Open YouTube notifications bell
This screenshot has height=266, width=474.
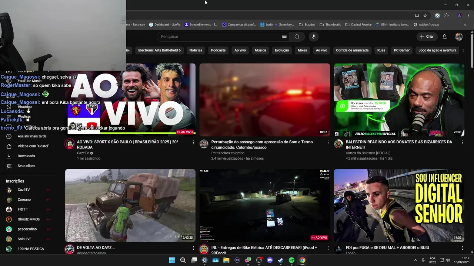pyautogui.click(x=445, y=37)
